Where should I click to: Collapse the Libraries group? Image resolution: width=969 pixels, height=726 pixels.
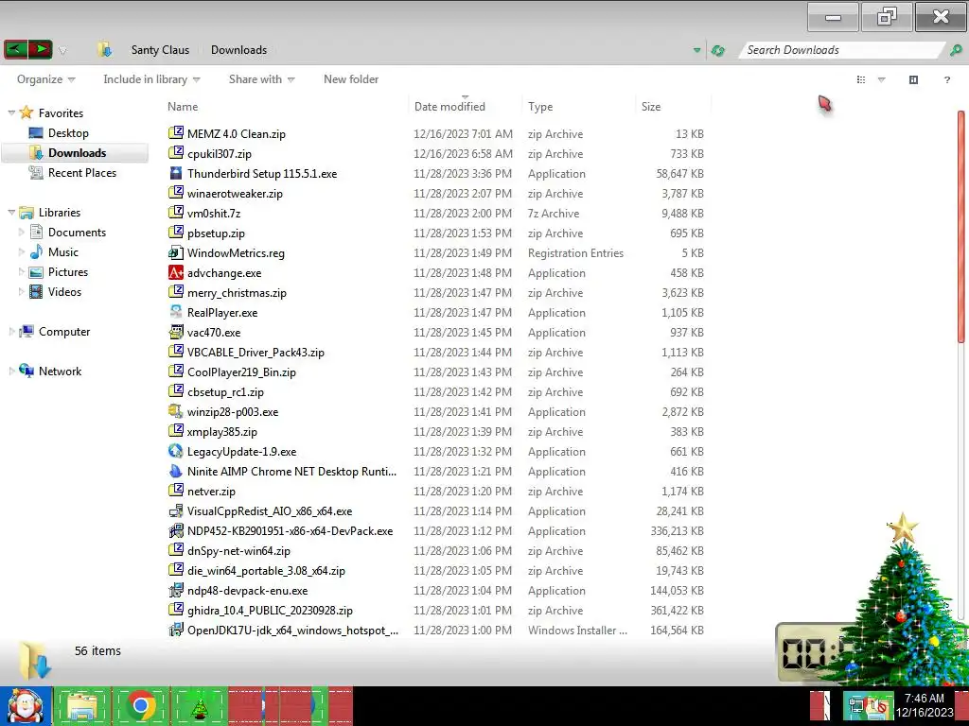[x=11, y=213]
